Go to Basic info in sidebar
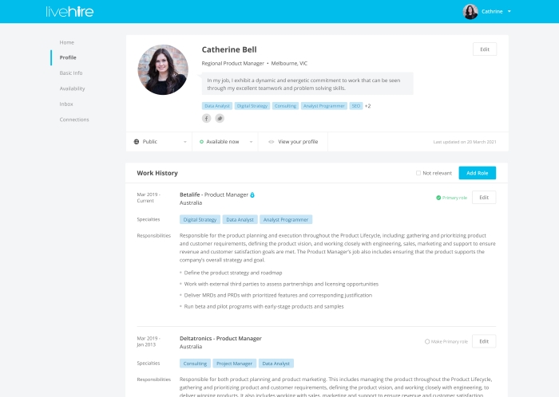This screenshot has height=397, width=559. pyautogui.click(x=71, y=73)
